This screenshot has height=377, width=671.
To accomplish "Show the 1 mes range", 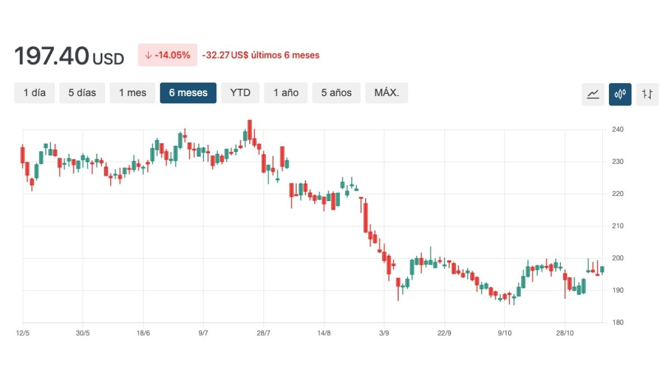I will (132, 93).
